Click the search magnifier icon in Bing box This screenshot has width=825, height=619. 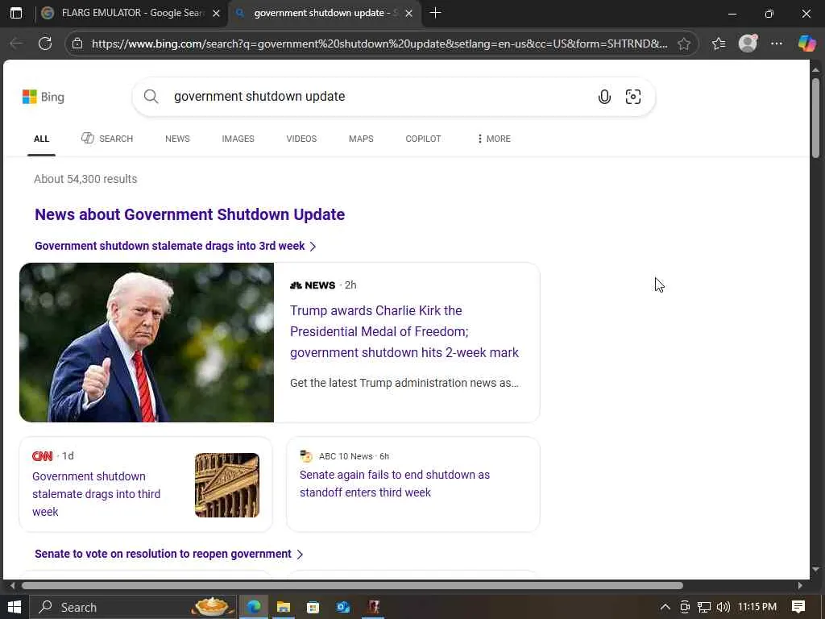pos(151,97)
